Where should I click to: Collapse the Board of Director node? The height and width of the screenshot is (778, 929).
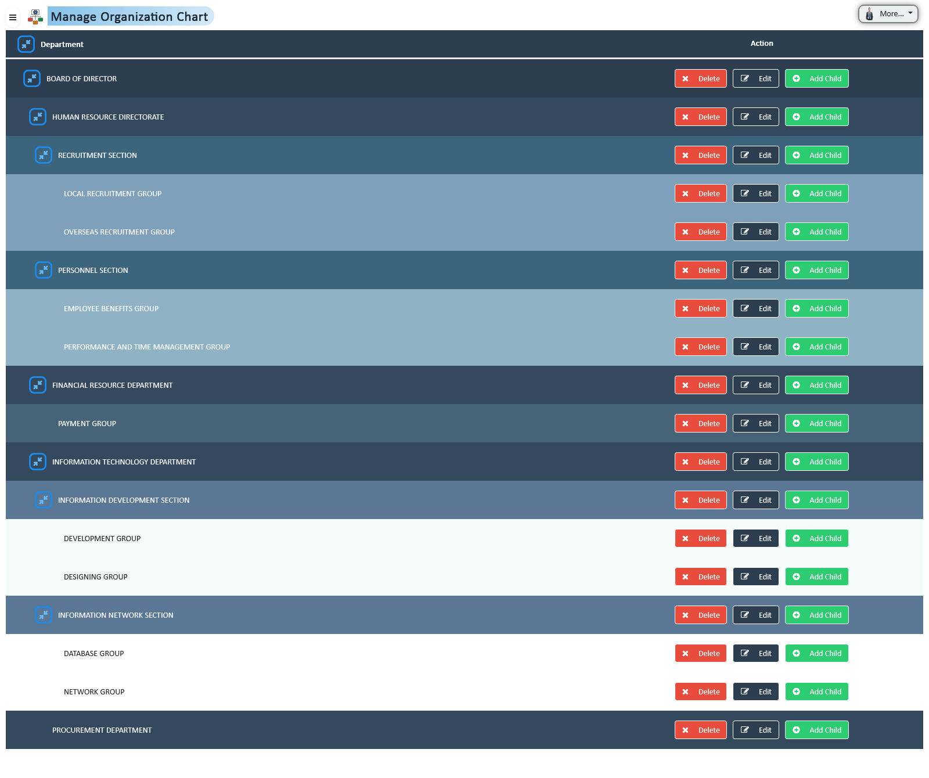[x=32, y=78]
